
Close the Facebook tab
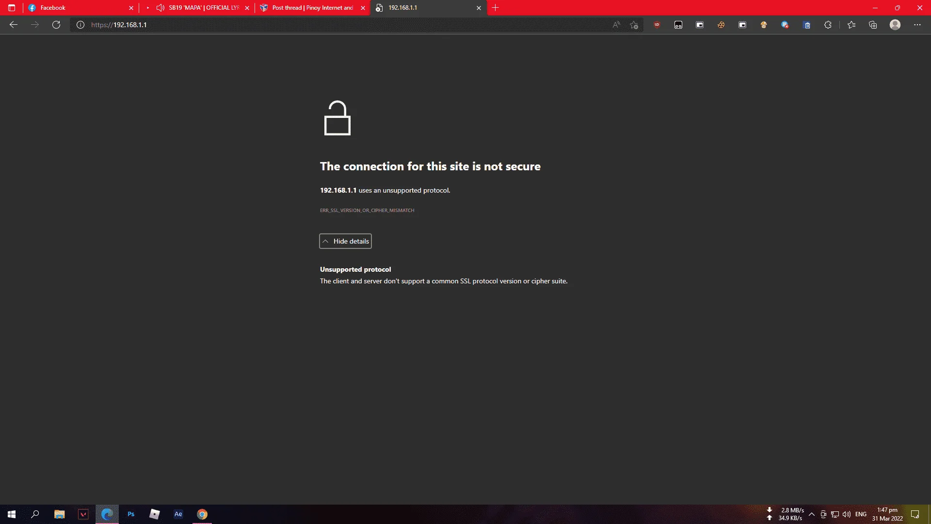tap(131, 8)
